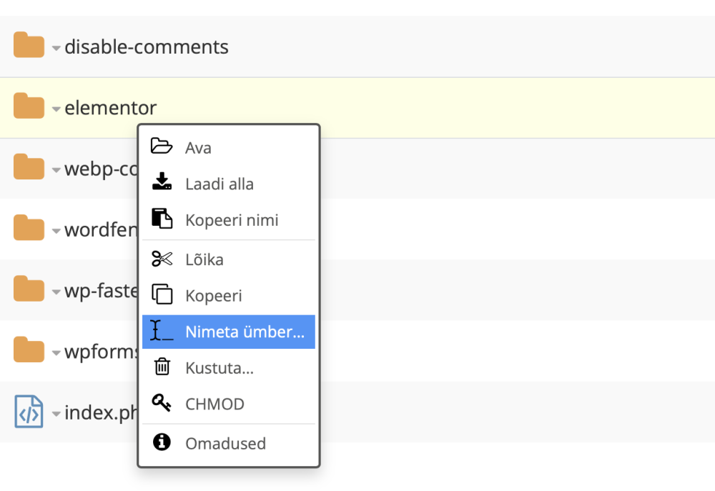Click the wpforms folder icon

[29, 350]
